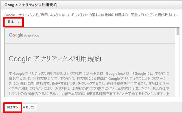The width and height of the screenshot is (183, 113).
Task: Click the instruction sentence above the country dropdown
Action: [91, 15]
